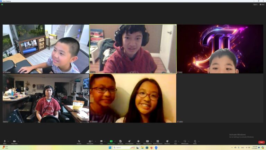Viewport: 266px width, 150px height.
Task: Open the weather widget on taskbar
Action: click(5, 147)
